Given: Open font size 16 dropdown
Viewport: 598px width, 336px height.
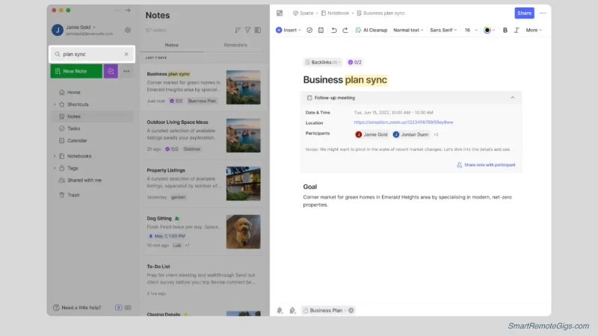Looking at the screenshot, I should click(x=471, y=30).
